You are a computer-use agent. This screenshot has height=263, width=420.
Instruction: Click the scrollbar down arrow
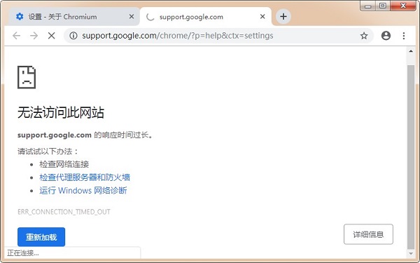point(411,254)
